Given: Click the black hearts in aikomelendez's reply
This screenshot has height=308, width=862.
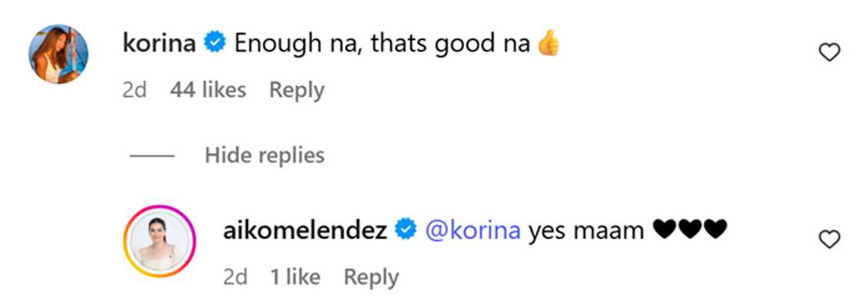Looking at the screenshot, I should 689,230.
